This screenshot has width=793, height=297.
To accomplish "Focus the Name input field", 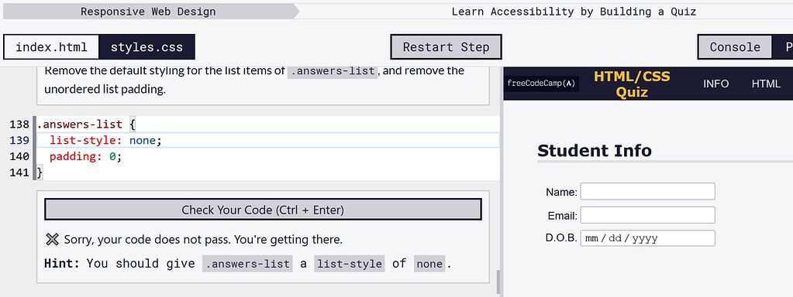I will [x=647, y=192].
